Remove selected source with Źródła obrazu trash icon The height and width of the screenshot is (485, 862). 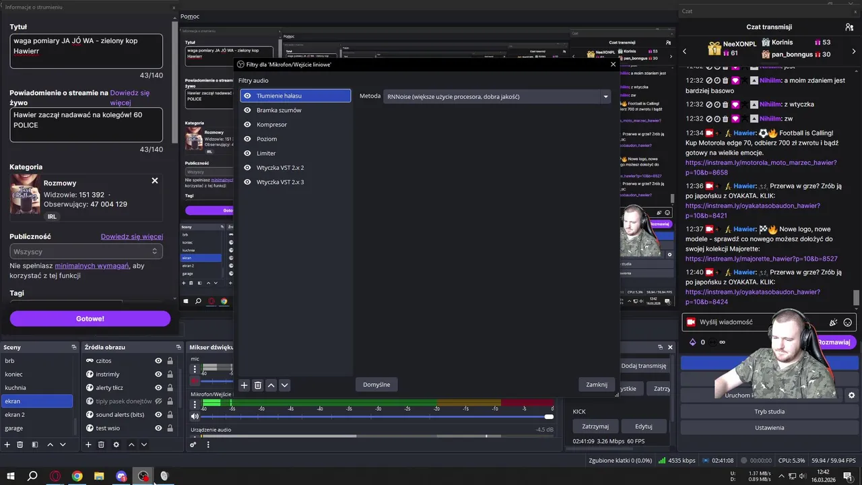coord(101,445)
